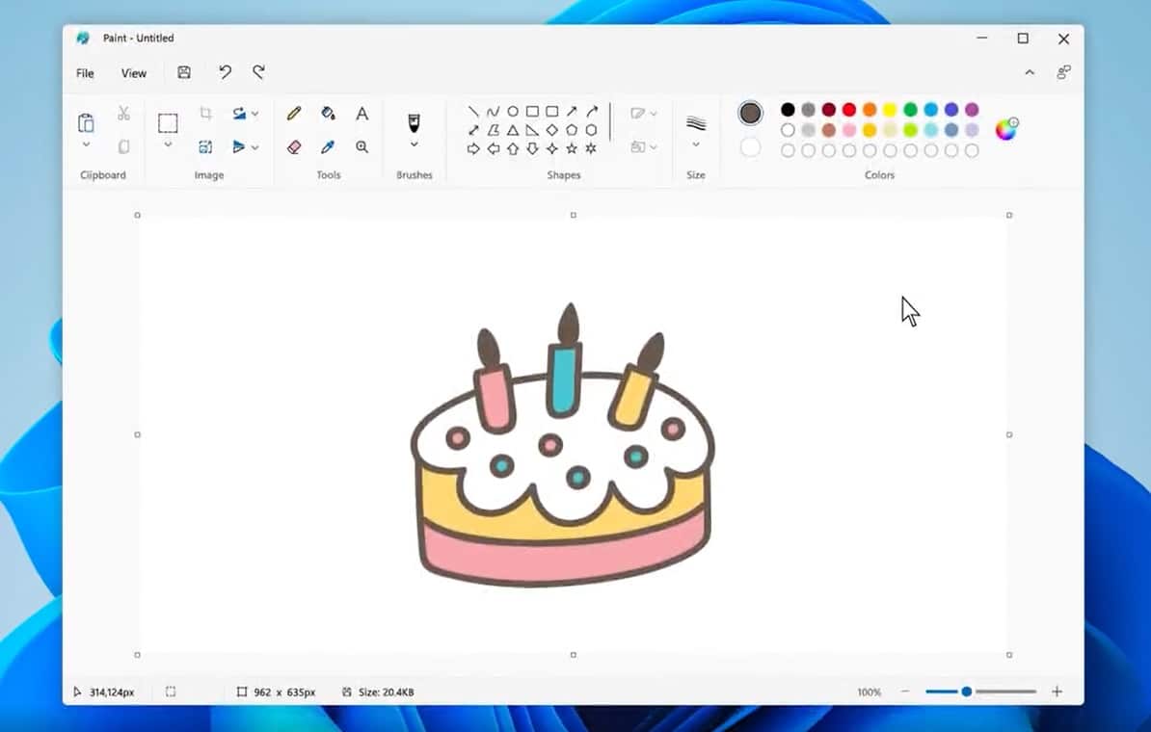Select the oval shape

[x=512, y=111]
